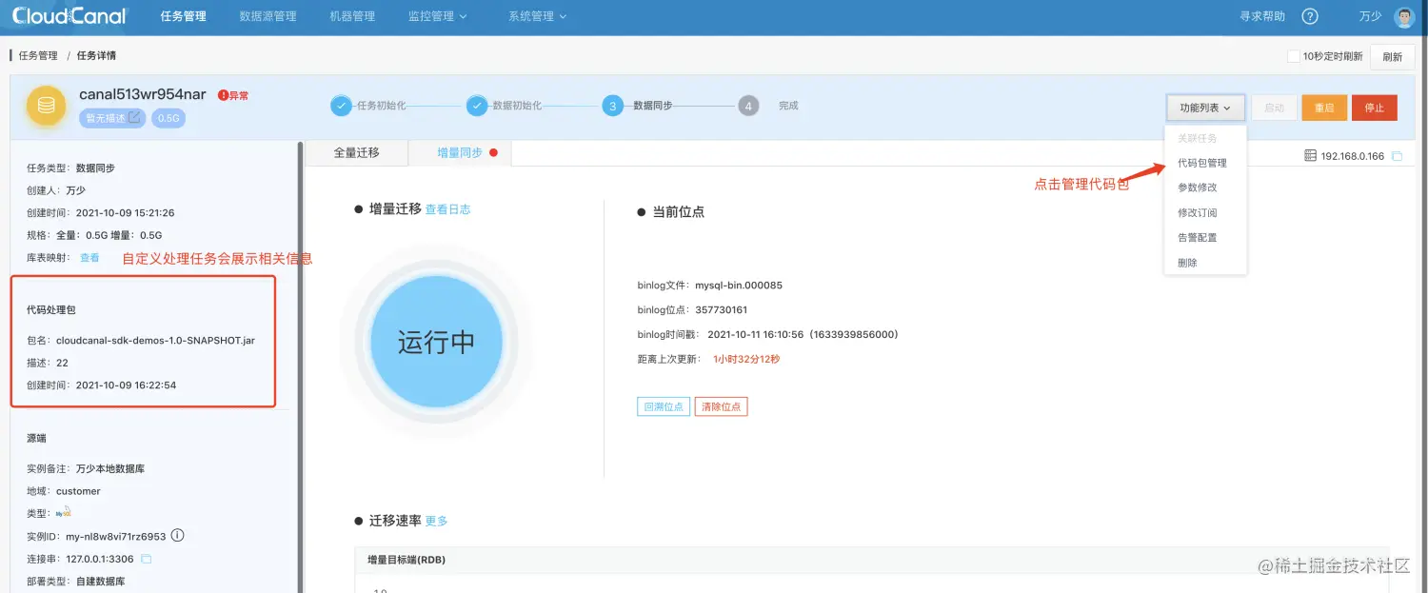Click the user avatar in top right corner

pyautogui.click(x=1404, y=15)
